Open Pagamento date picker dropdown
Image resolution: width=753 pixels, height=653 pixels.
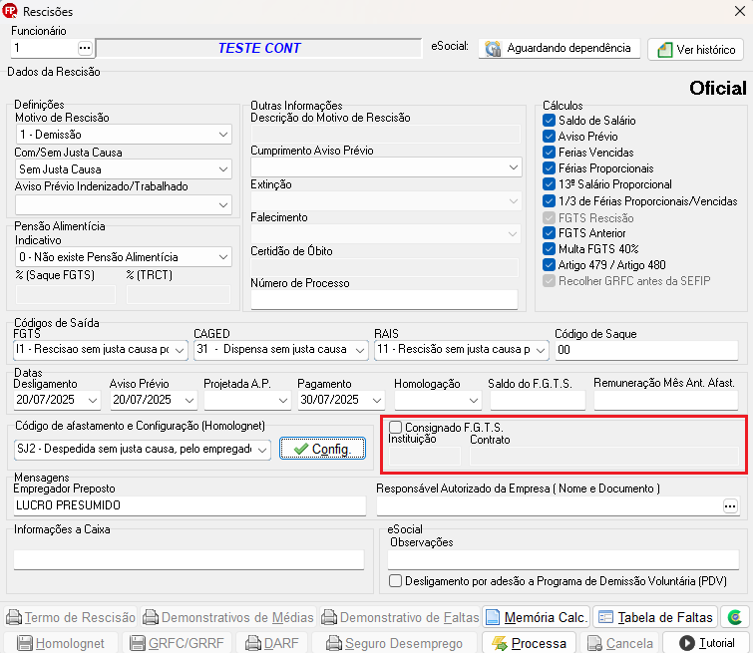click(x=377, y=400)
